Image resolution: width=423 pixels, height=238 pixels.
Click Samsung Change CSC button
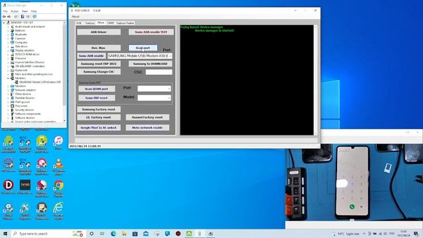point(98,72)
